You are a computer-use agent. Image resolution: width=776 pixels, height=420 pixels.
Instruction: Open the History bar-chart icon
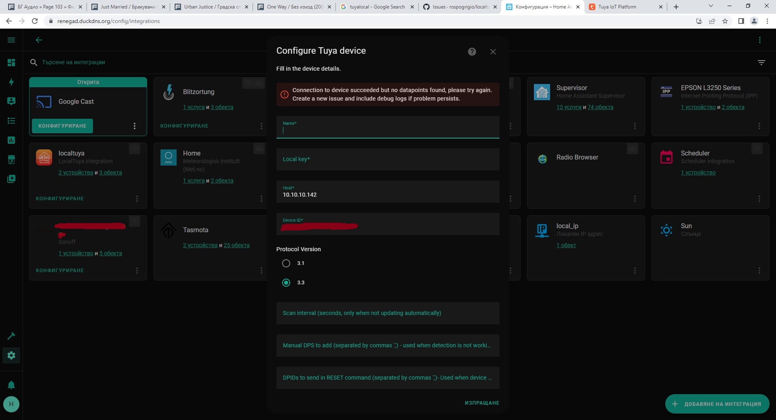pyautogui.click(x=11, y=140)
